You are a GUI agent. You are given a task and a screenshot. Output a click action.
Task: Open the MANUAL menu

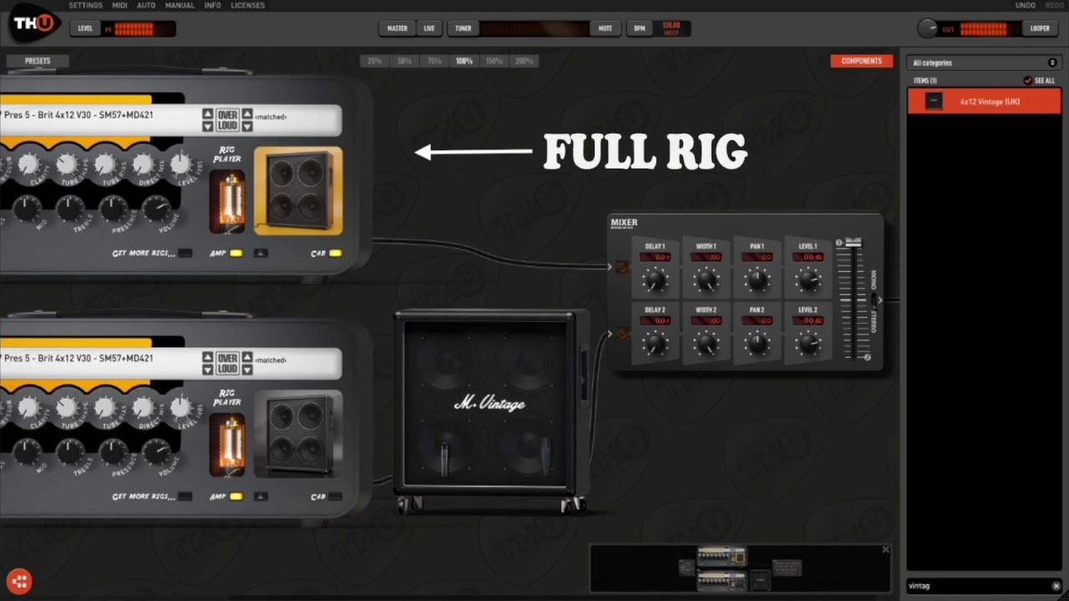pos(180,5)
